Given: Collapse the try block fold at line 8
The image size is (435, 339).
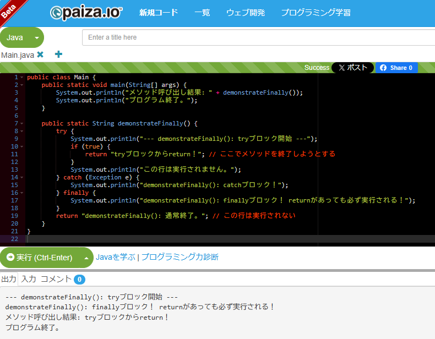Looking at the screenshot, I should coord(22,132).
